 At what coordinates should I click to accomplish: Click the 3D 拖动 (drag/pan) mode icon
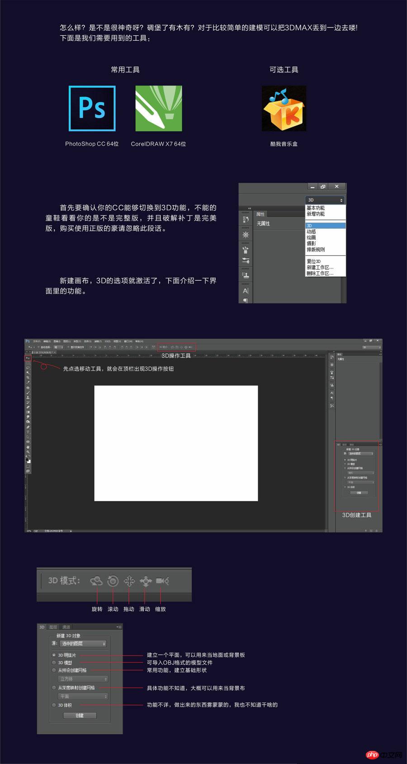(x=129, y=581)
